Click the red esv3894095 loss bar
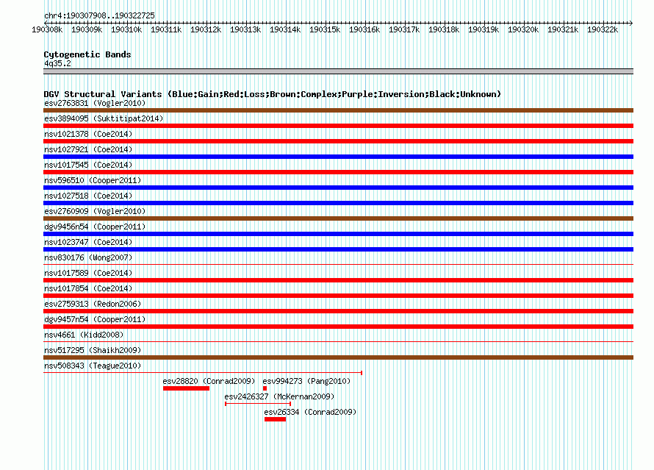Viewport: 654px width, 470px height. [x=338, y=126]
